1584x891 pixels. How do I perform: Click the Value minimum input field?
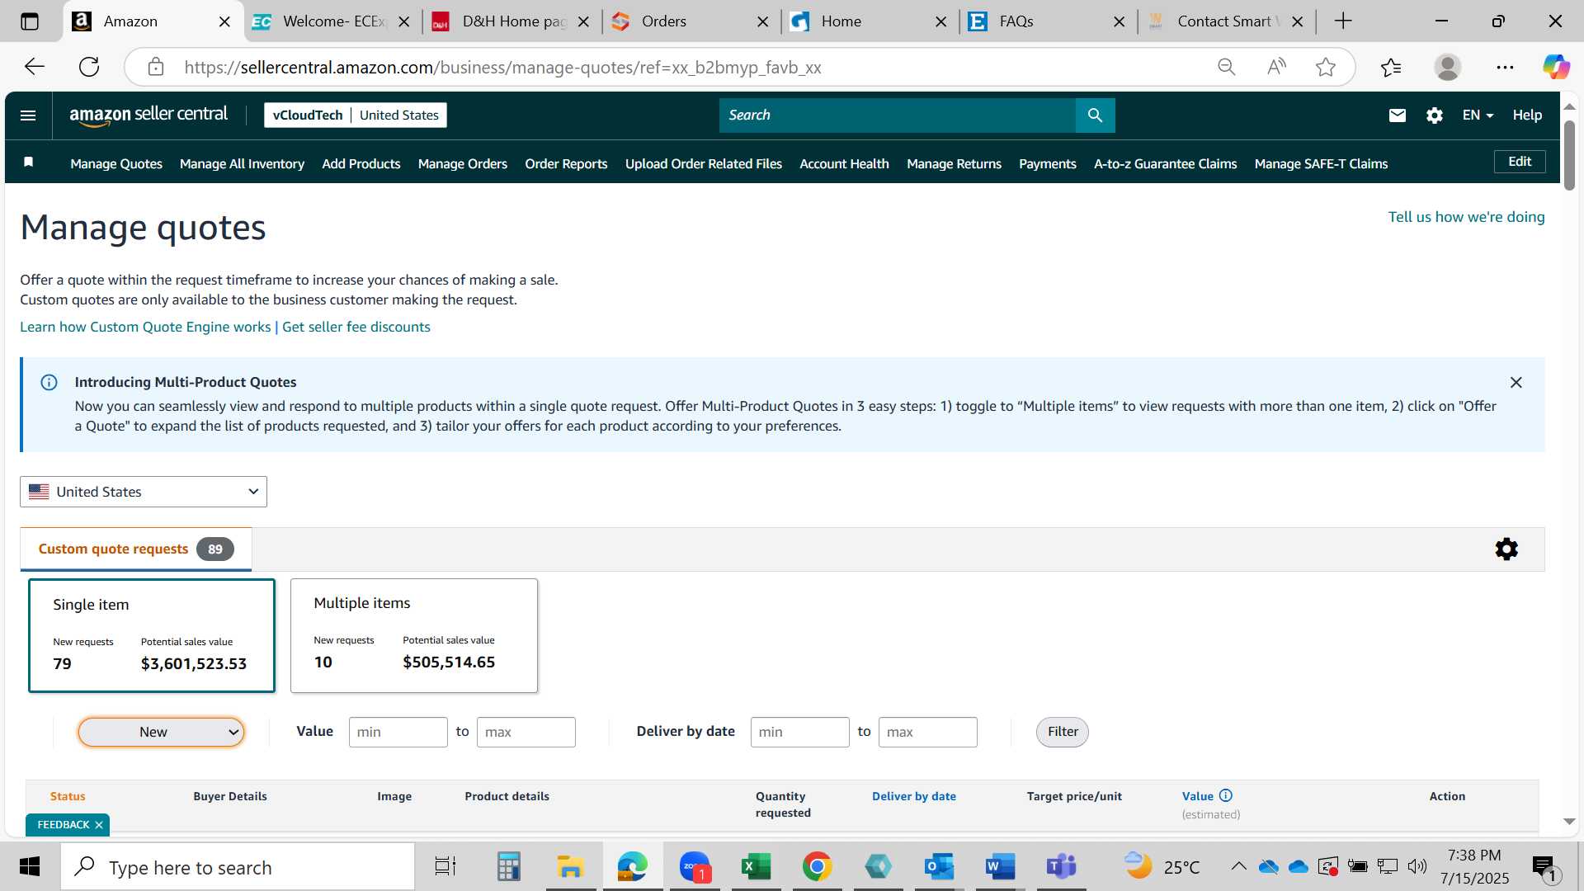pos(398,732)
